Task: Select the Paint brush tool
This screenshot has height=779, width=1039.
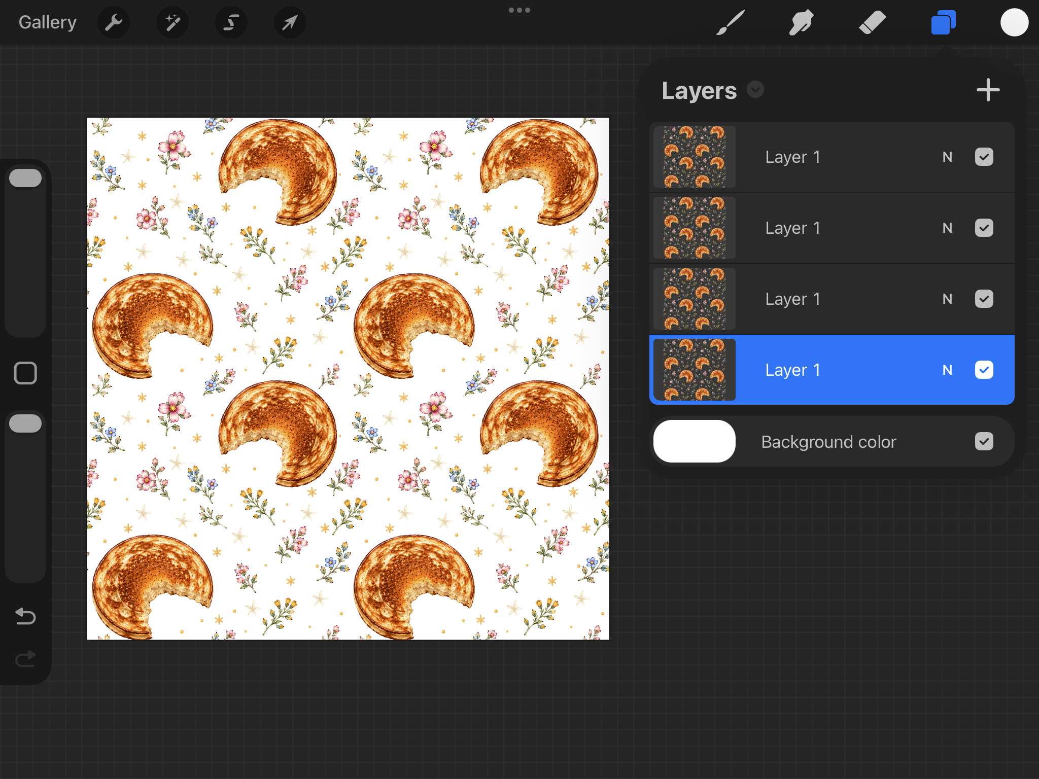Action: [731, 22]
